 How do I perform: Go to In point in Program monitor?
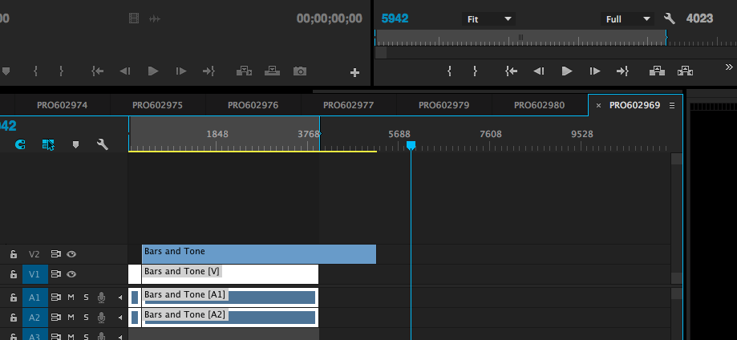pyautogui.click(x=511, y=71)
